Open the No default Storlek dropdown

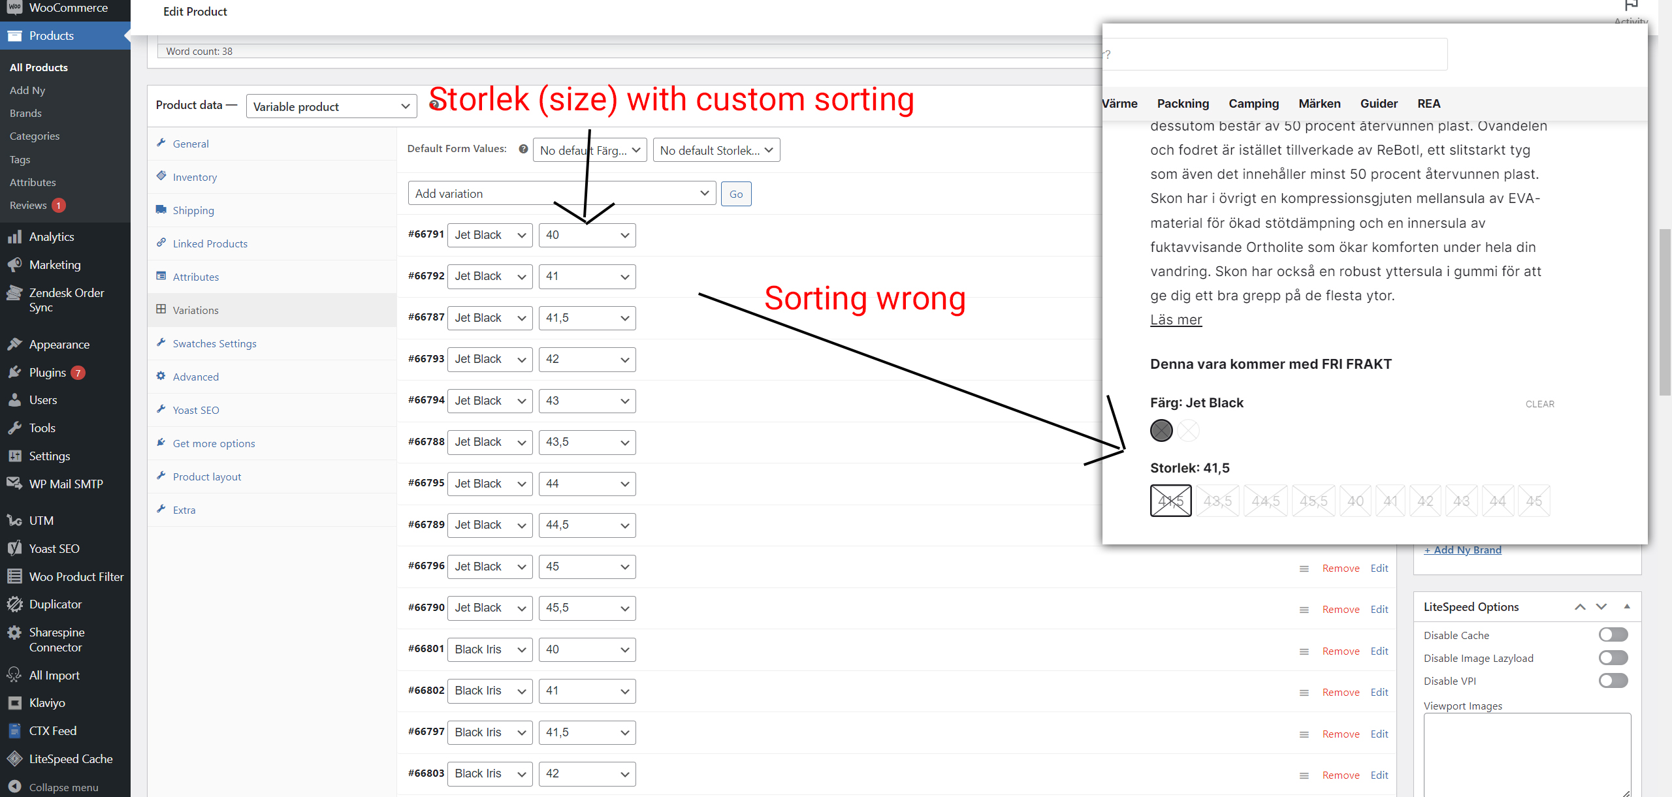(x=716, y=149)
